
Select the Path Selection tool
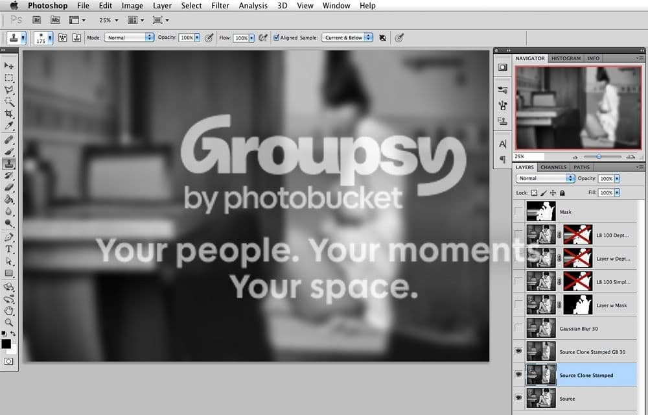[8, 261]
